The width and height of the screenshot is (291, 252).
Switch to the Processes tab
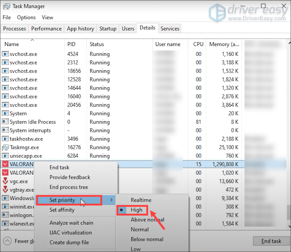click(15, 29)
